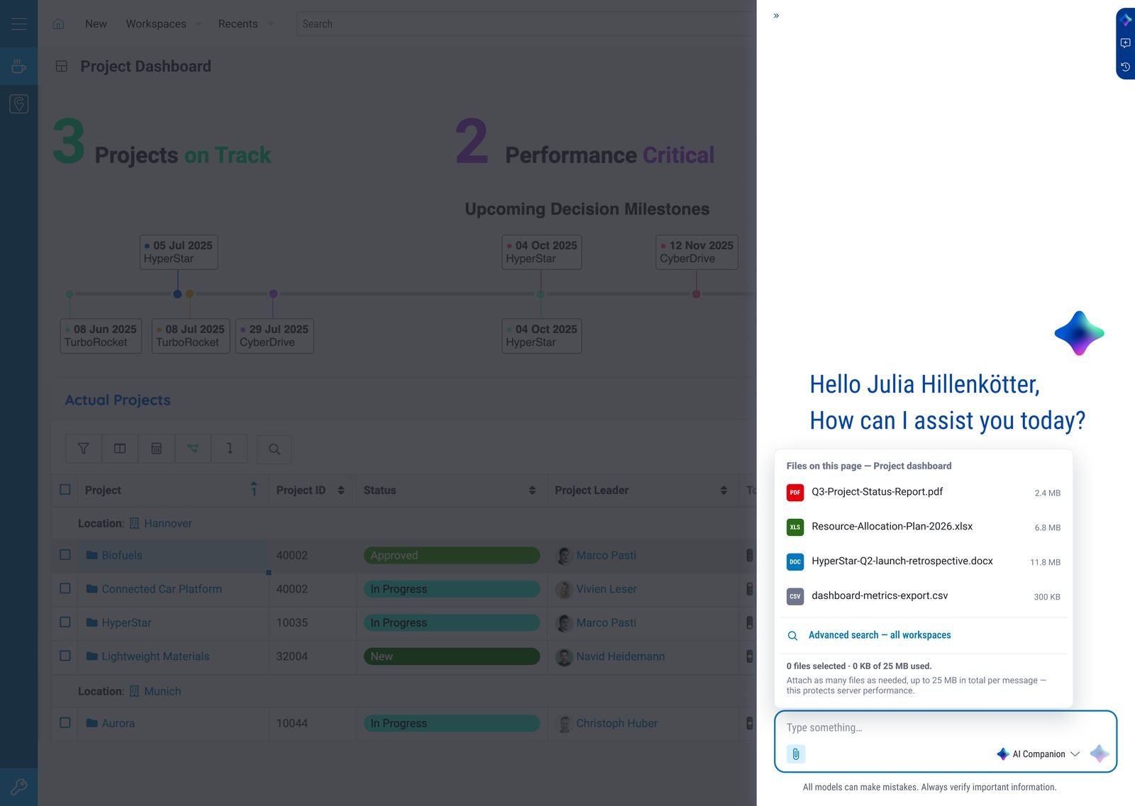The width and height of the screenshot is (1135, 806).
Task: Open the chat history clock icon
Action: point(1125,67)
